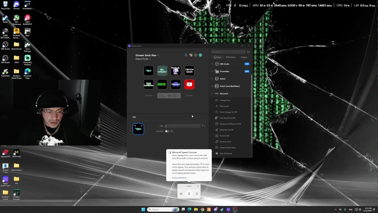Toggle the Auto Exit switch
Image resolution: width=378 pixels, height=213 pixels.
(167, 131)
